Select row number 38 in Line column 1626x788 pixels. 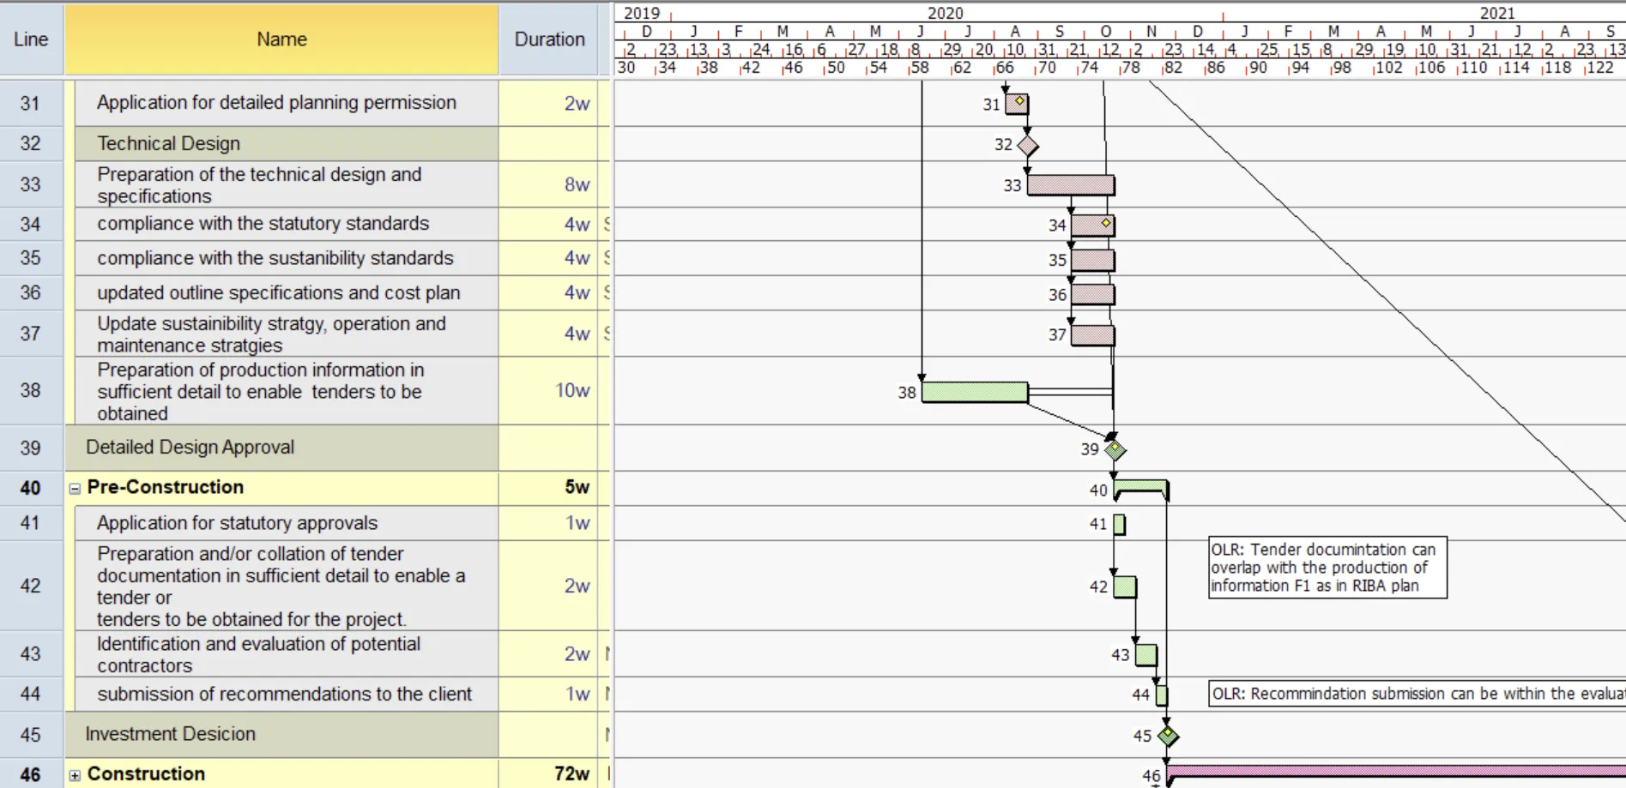point(31,390)
